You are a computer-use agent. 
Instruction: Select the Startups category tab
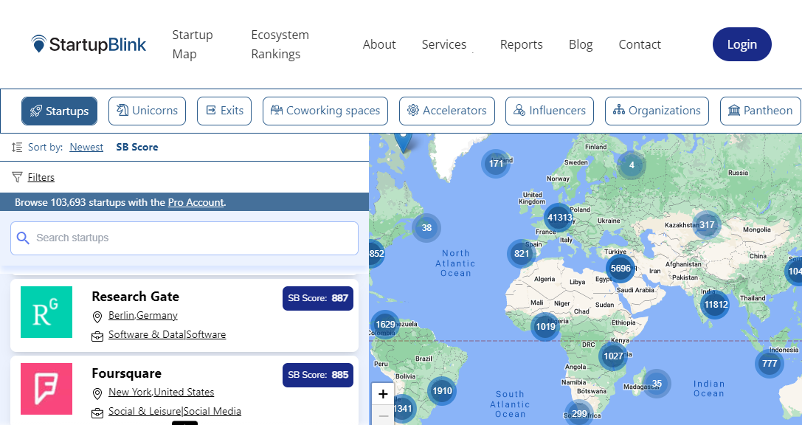[59, 111]
